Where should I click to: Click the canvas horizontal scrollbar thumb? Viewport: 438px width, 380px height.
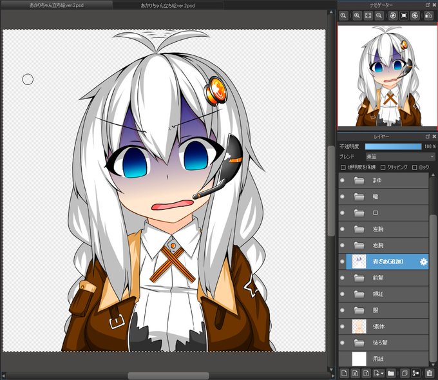point(169,375)
